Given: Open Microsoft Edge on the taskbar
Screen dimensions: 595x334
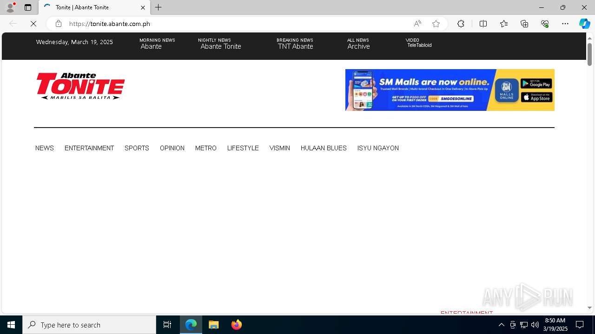Looking at the screenshot, I should (191, 325).
